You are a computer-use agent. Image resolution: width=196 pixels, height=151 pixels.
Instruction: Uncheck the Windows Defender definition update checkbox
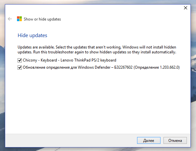pyautogui.click(x=20, y=68)
